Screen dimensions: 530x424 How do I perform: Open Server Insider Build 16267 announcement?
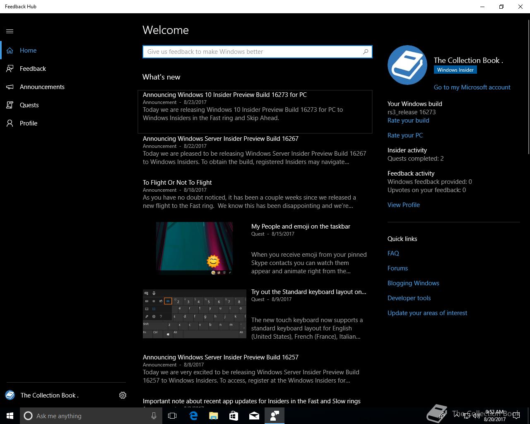[x=255, y=150]
